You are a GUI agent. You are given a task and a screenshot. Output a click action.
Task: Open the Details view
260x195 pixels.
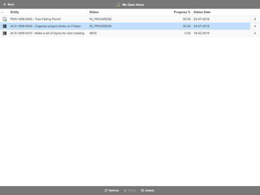click(147, 190)
